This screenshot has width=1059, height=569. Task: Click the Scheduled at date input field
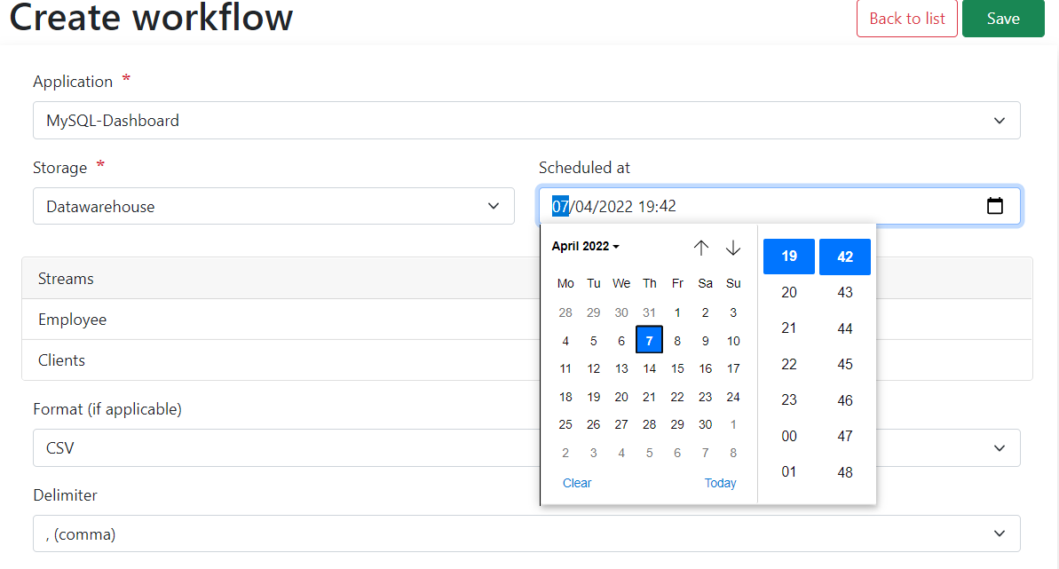click(x=755, y=206)
